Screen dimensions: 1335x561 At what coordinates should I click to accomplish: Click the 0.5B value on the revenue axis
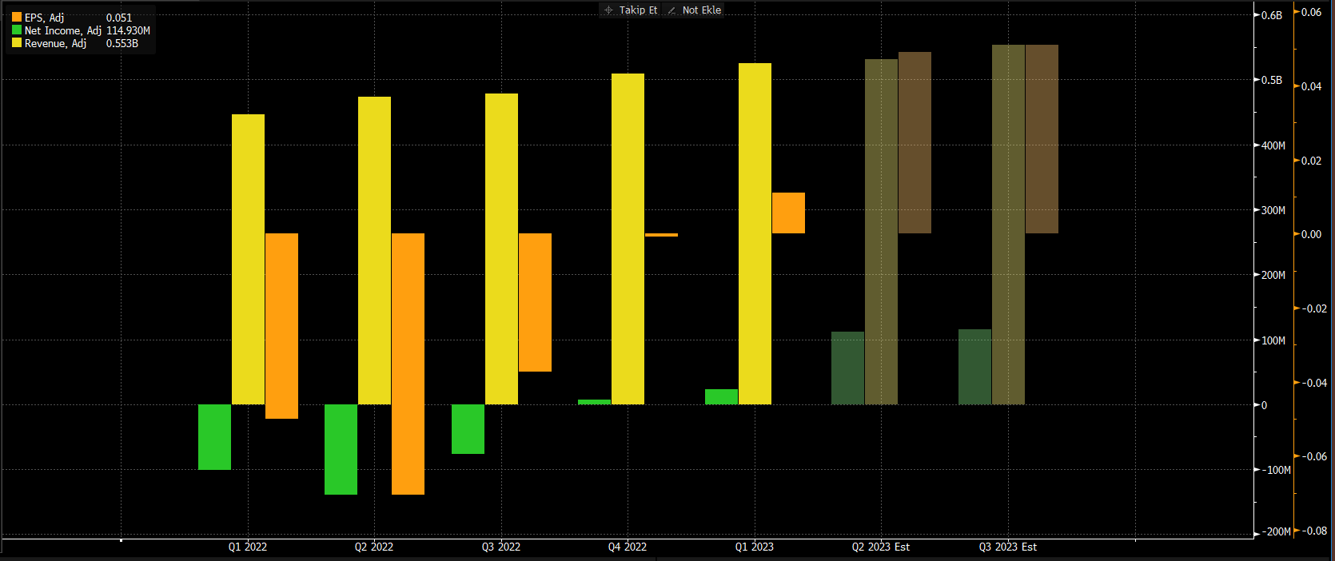tap(1272, 80)
